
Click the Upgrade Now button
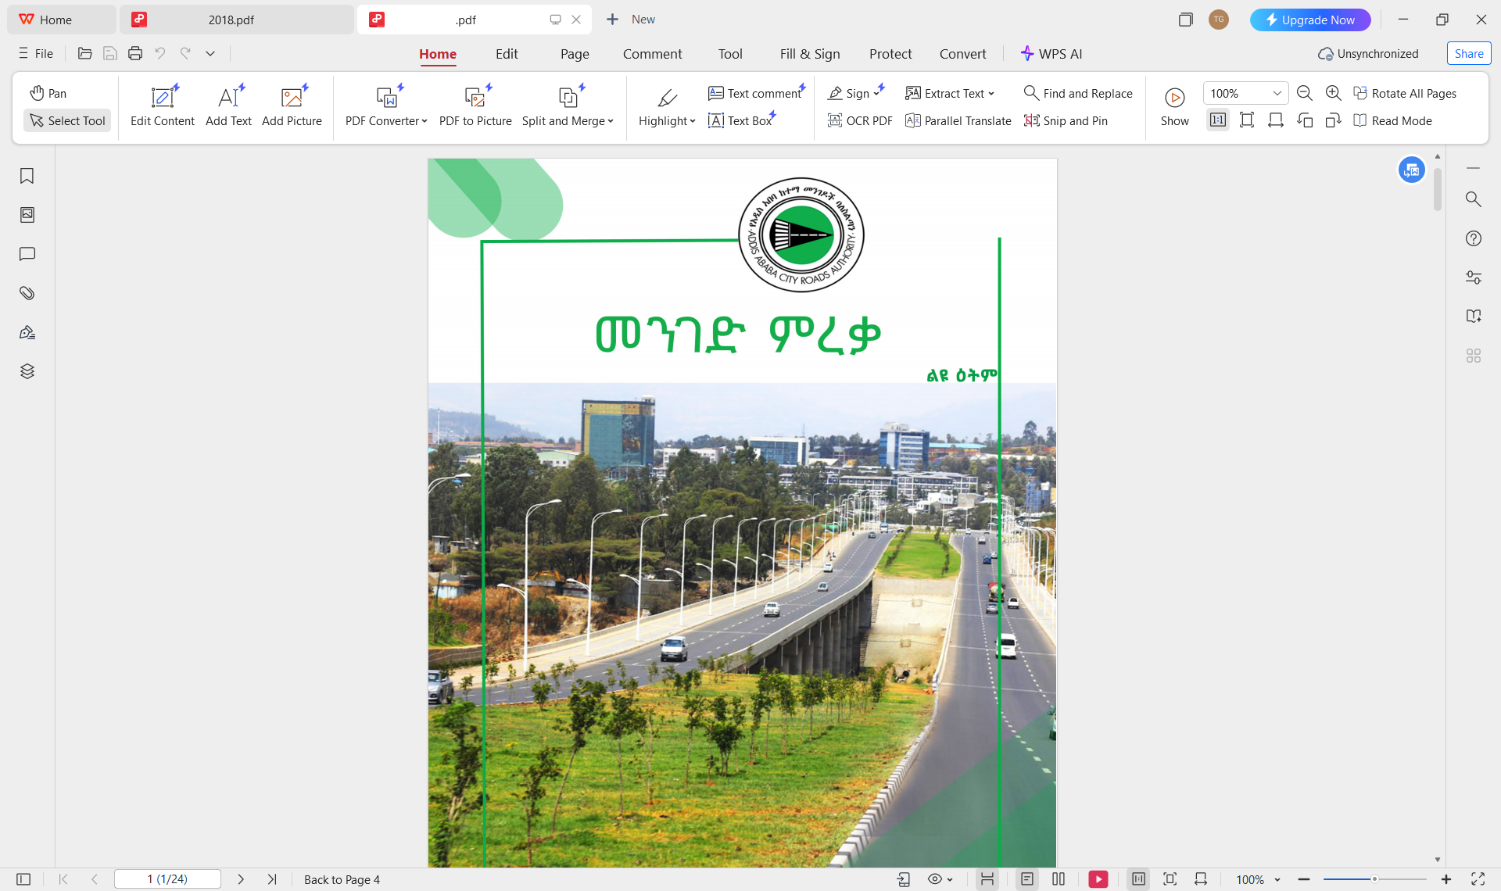coord(1309,20)
